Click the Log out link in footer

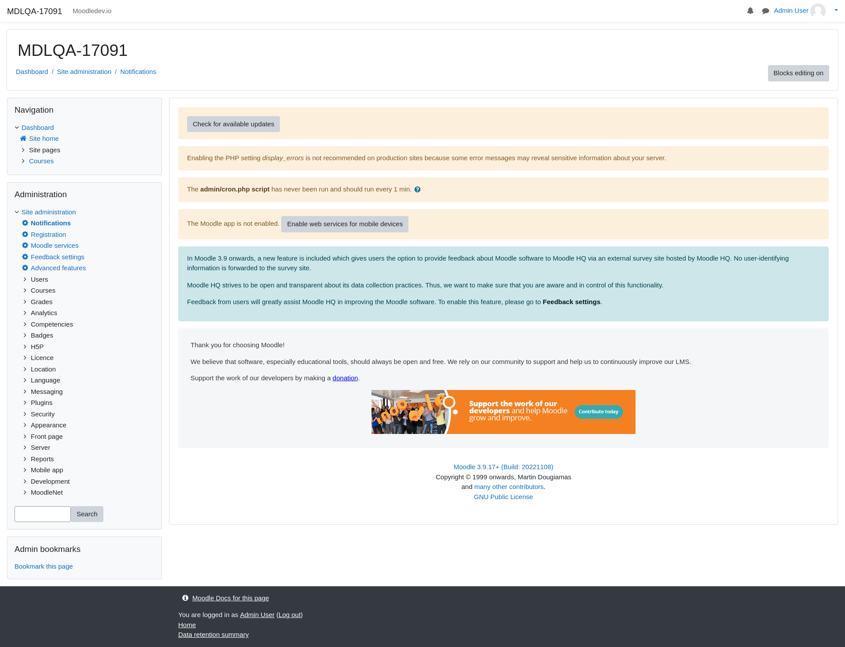(290, 615)
